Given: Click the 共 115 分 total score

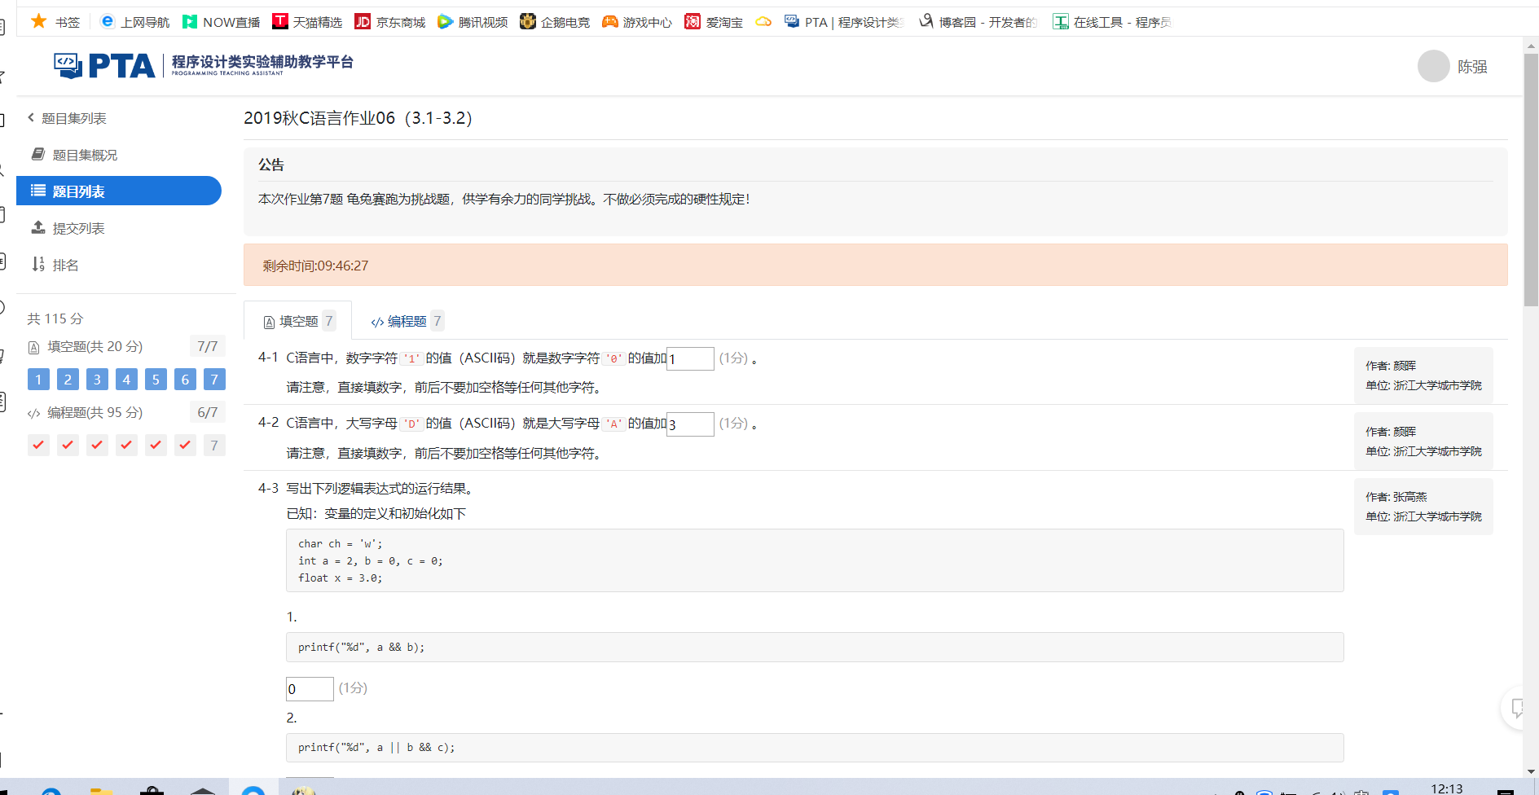Looking at the screenshot, I should 55,318.
